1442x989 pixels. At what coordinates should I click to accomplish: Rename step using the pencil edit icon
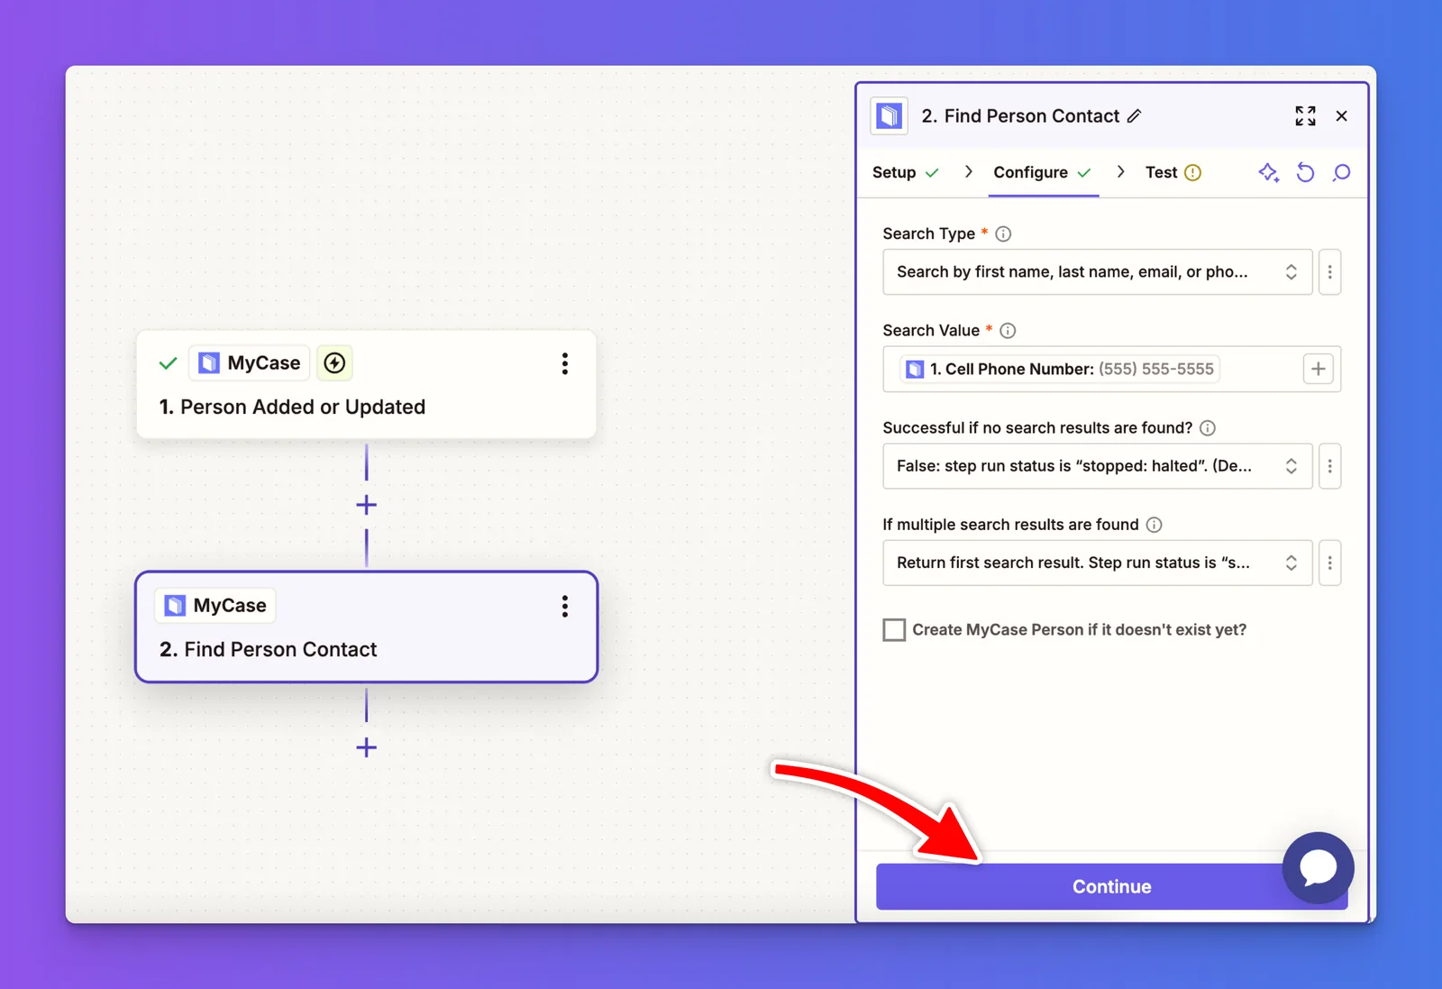[1135, 115]
